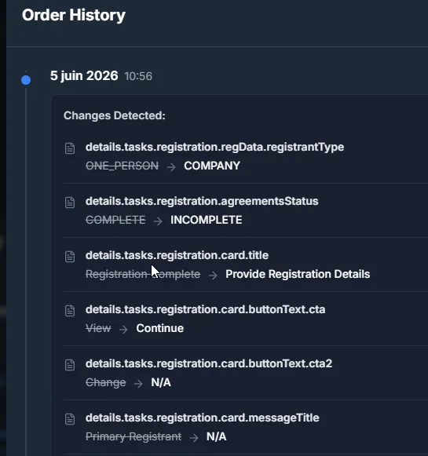The height and width of the screenshot is (456, 428).
Task: Click the document icon beside buttonText.cta2 change
Action: (x=70, y=365)
